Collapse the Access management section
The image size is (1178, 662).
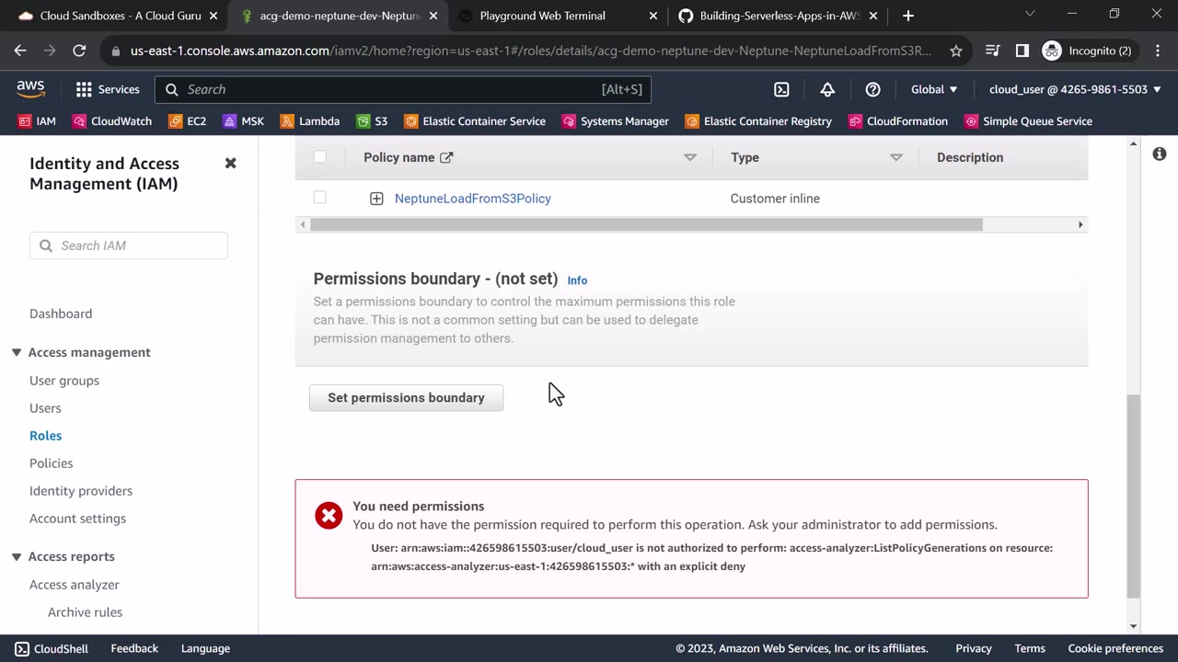17,352
